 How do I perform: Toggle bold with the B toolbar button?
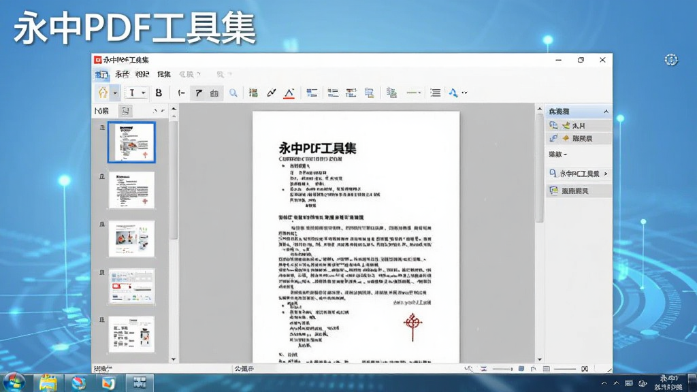[x=159, y=93]
